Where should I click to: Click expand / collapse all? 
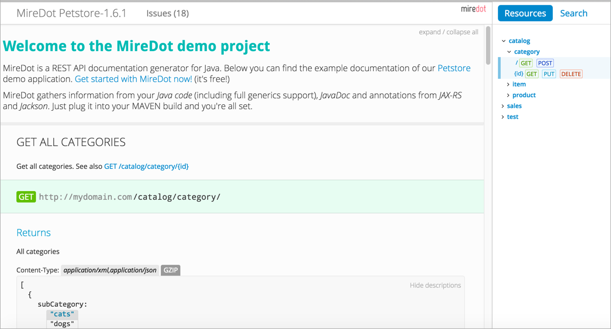click(449, 32)
